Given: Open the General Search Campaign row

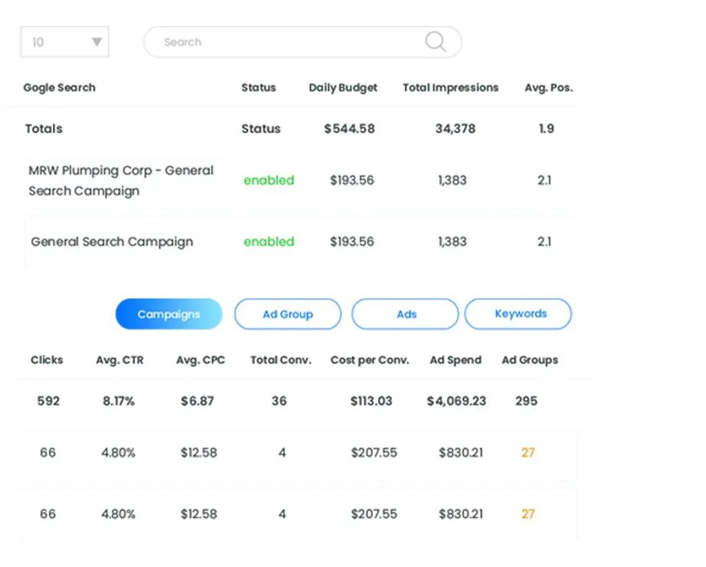Looking at the screenshot, I should point(112,242).
